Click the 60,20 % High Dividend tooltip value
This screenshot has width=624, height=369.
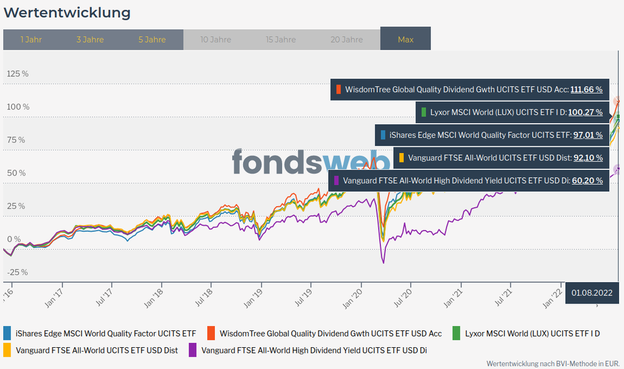tap(587, 180)
